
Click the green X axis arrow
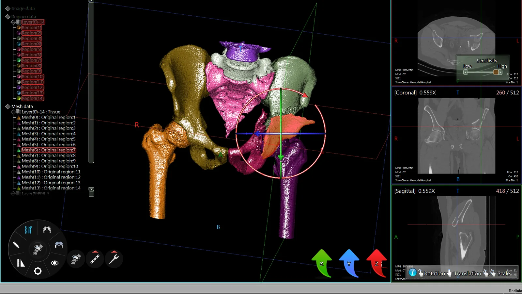[322, 263]
